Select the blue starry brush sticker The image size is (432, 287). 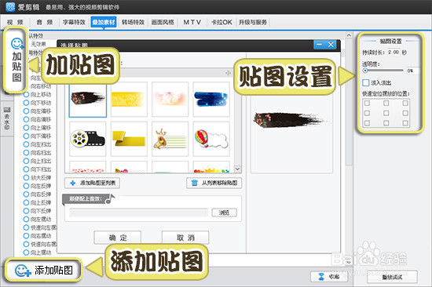(211, 100)
